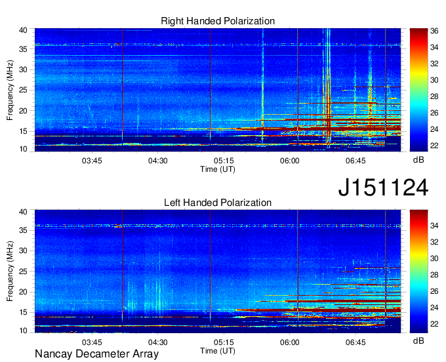
Task: Click the 36 value on upper colorbar
Action: pyautogui.click(x=434, y=31)
